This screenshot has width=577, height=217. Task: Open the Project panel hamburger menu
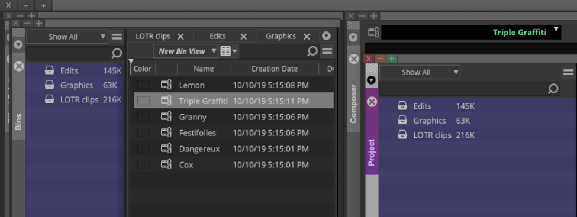point(569,72)
